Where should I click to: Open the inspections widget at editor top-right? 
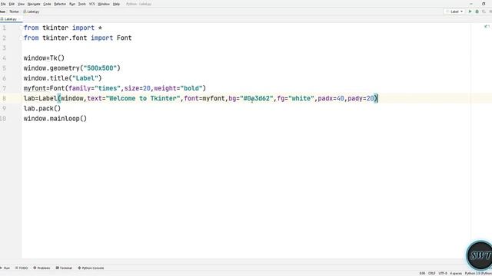click(x=487, y=27)
